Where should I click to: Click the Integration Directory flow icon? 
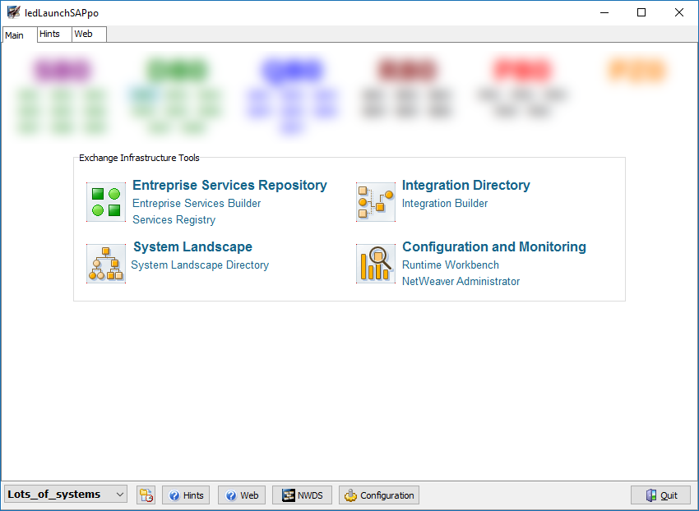(x=376, y=202)
